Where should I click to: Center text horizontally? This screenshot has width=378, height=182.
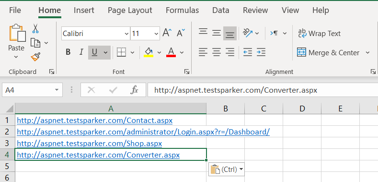(x=217, y=52)
